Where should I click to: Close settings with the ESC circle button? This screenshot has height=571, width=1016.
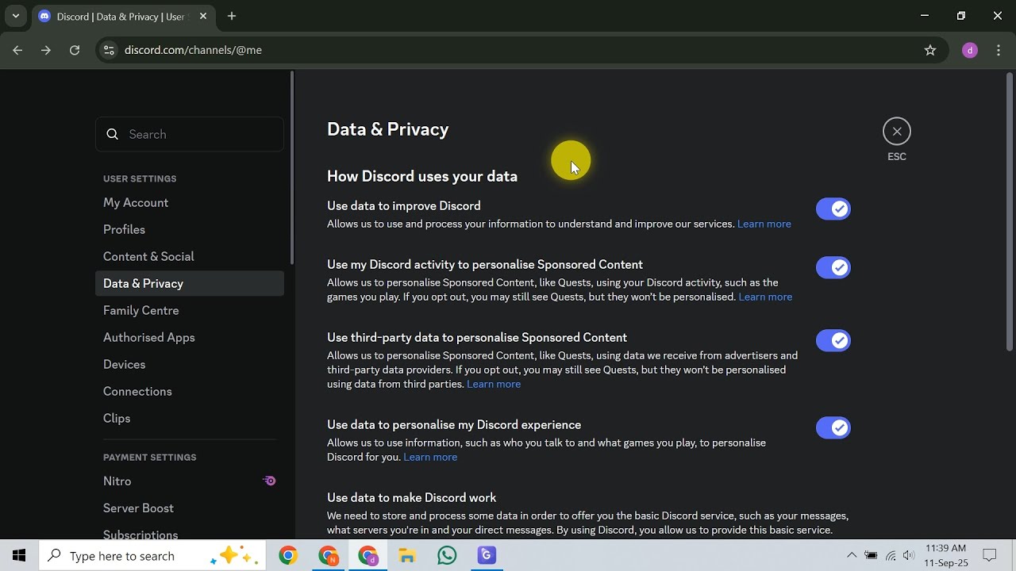point(897,132)
